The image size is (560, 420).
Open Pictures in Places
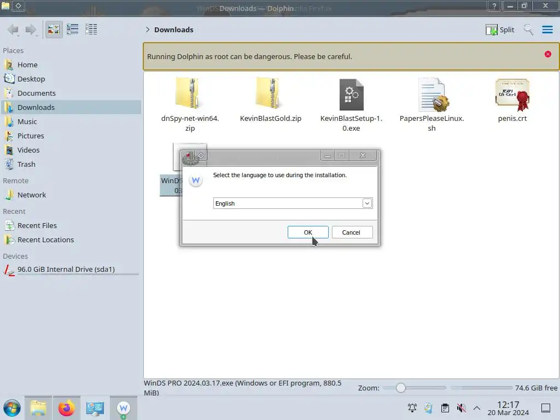71,136
